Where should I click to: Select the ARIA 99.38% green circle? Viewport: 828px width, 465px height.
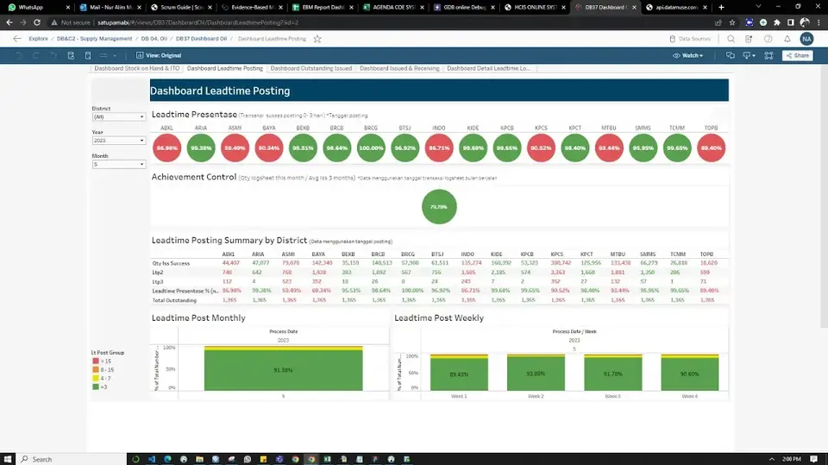pyautogui.click(x=201, y=148)
